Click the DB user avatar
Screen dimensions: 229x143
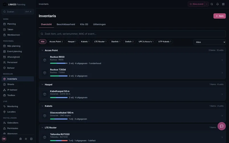(x=4, y=139)
